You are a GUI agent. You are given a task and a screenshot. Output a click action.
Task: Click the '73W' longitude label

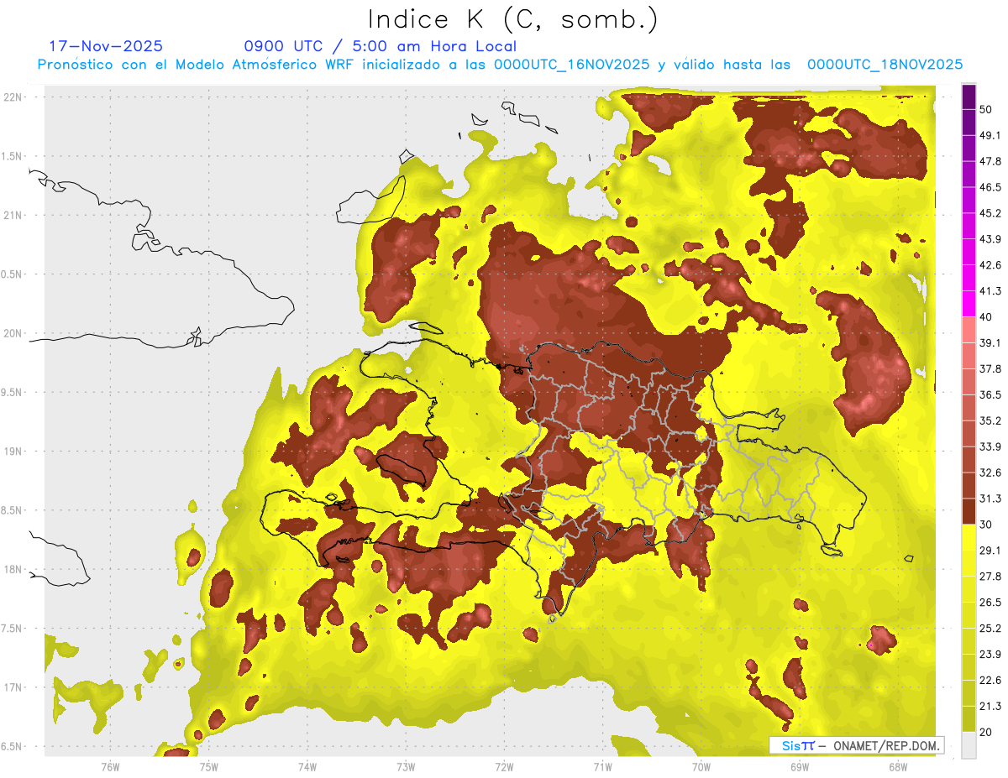[406, 767]
